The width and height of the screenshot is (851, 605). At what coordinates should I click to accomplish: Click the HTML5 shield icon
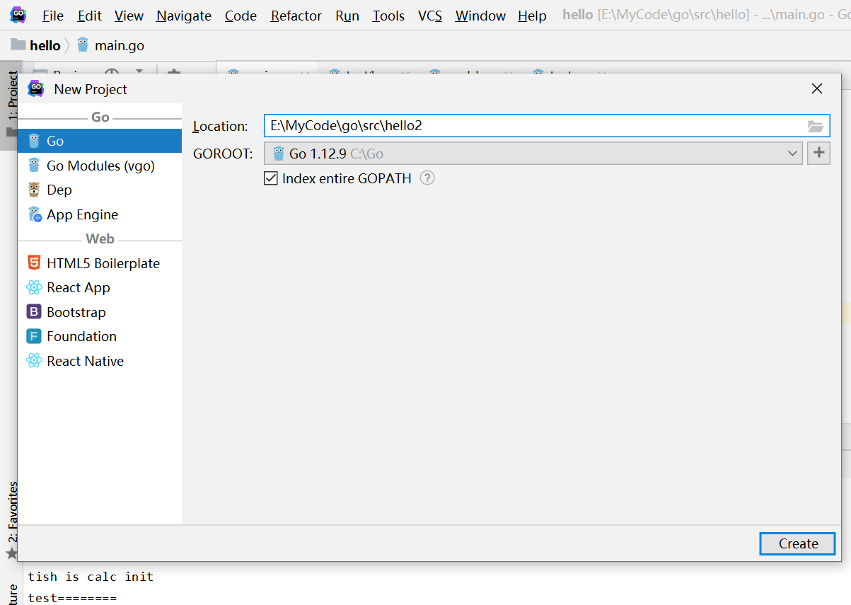click(34, 263)
